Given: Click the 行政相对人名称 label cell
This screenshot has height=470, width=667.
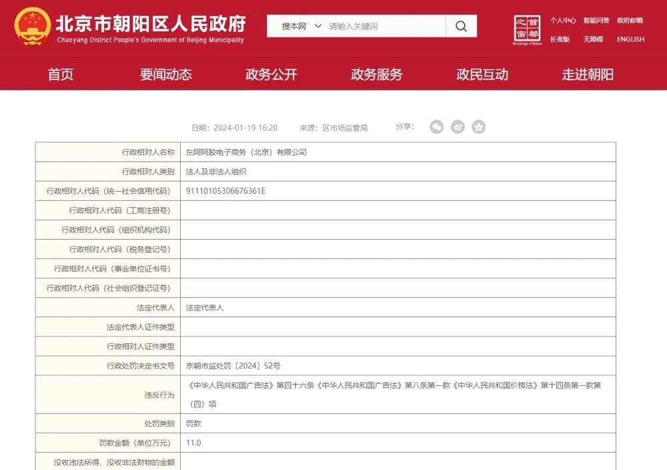Looking at the screenshot, I should 108,152.
